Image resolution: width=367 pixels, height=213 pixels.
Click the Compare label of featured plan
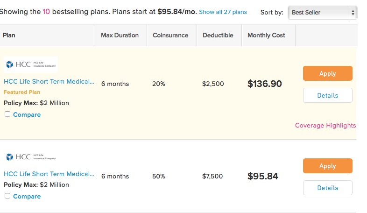point(27,115)
